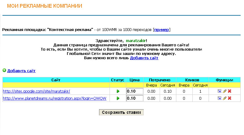Select clicks-yesterday 0 in planetdreams.ru row
The width and height of the screenshot is (244, 135).
click(x=184, y=98)
